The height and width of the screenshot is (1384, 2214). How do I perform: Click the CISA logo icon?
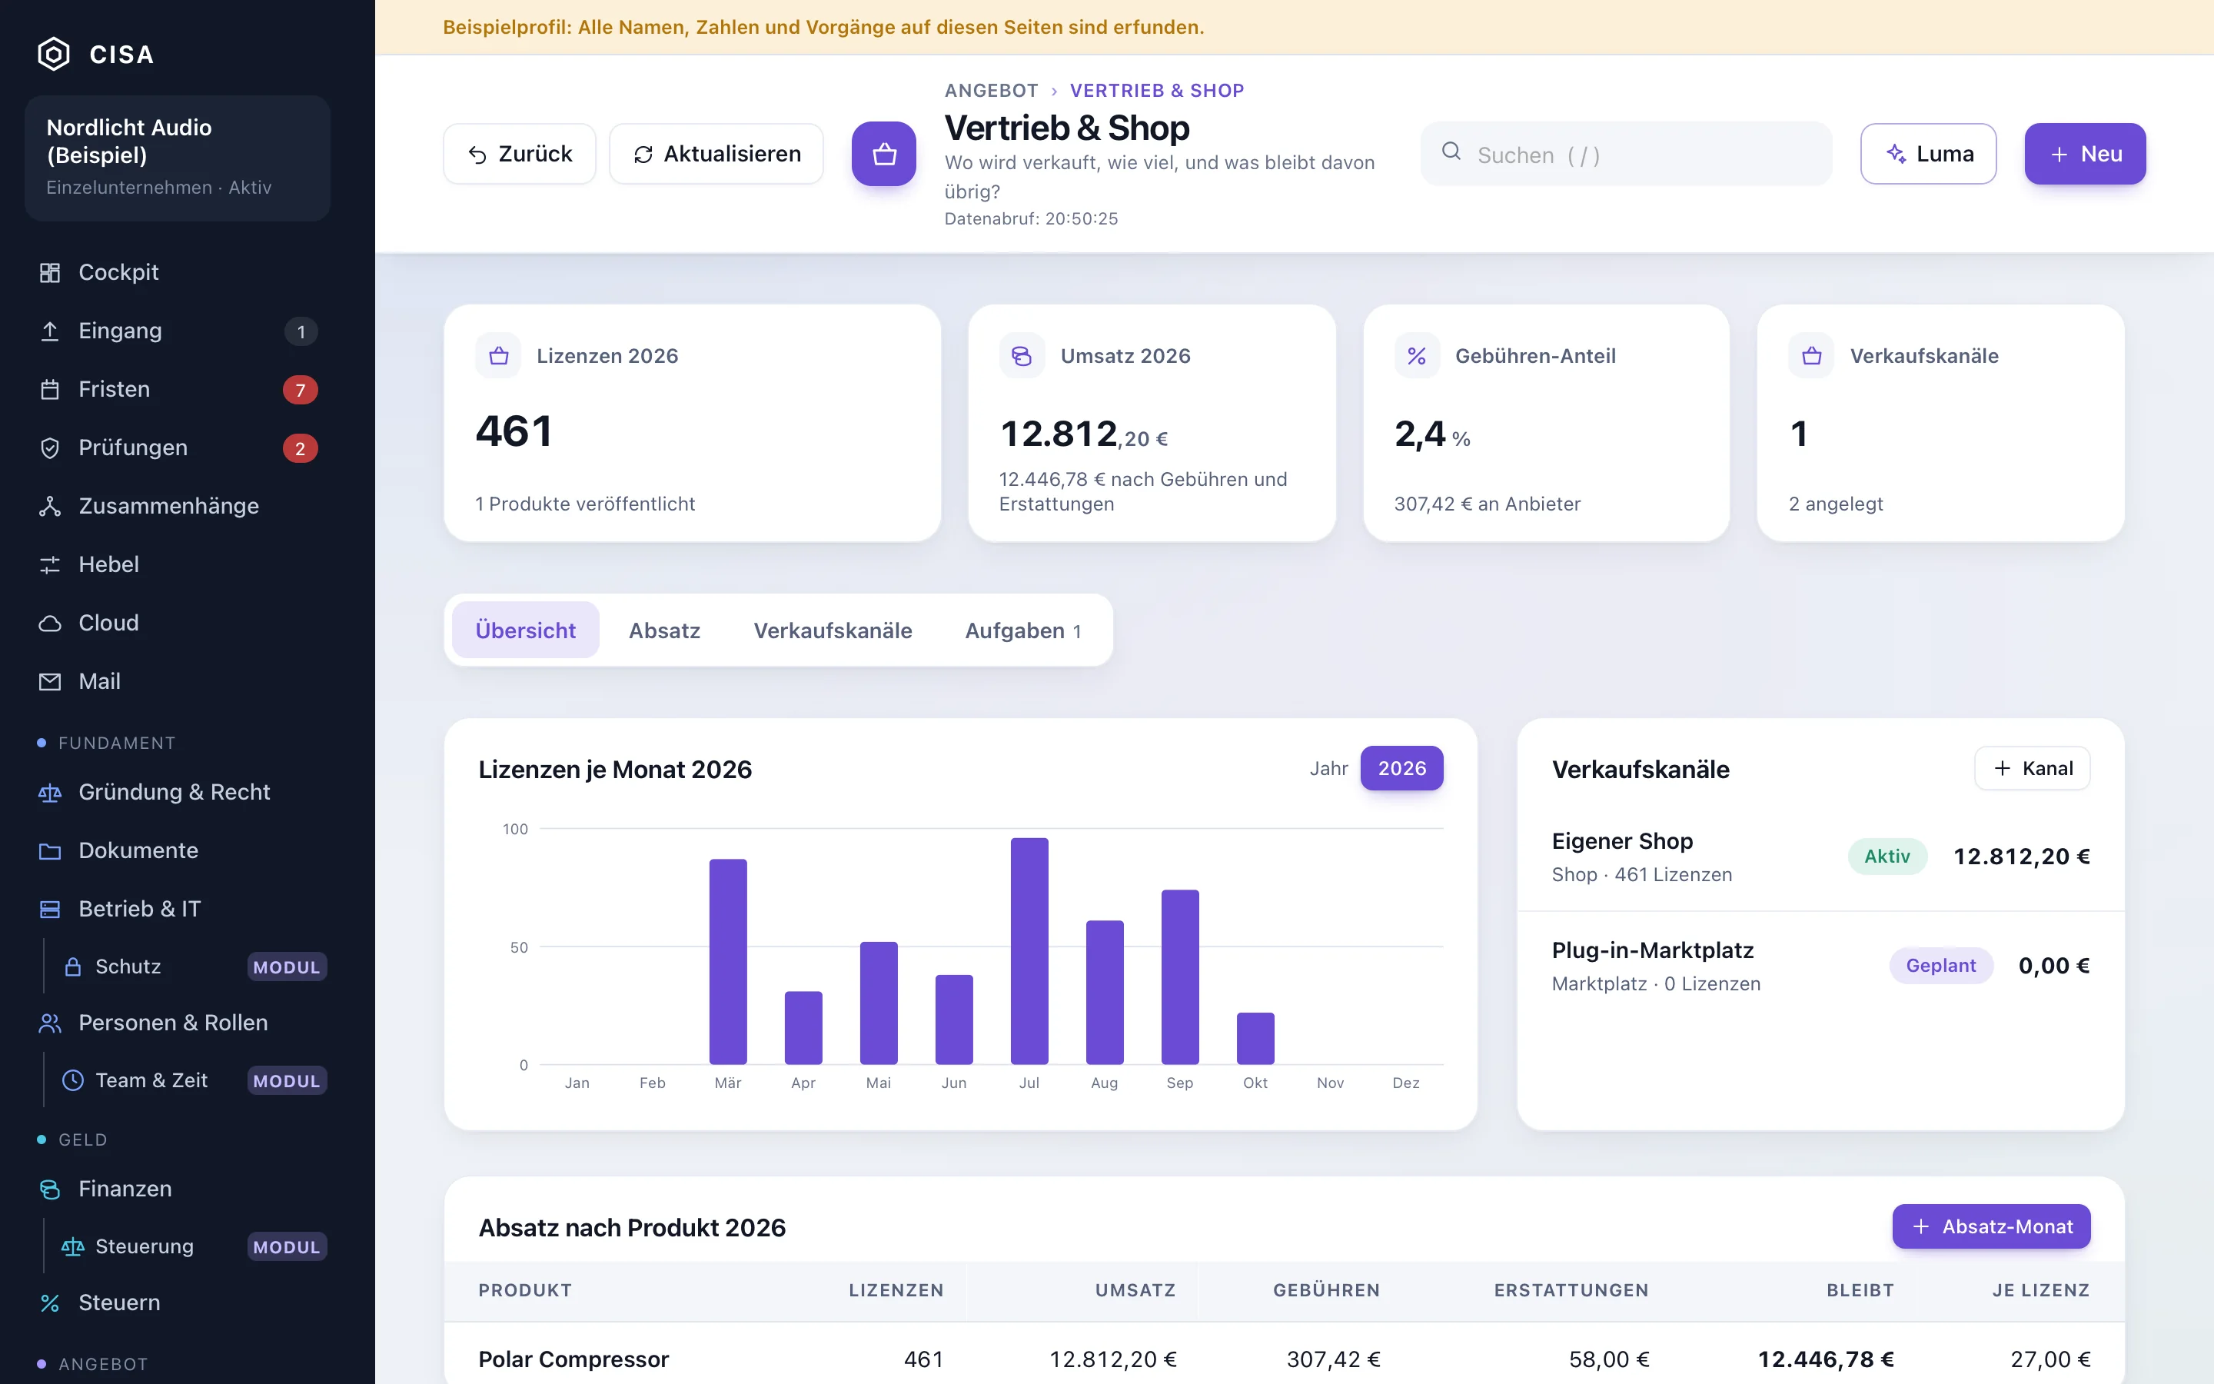coord(53,54)
